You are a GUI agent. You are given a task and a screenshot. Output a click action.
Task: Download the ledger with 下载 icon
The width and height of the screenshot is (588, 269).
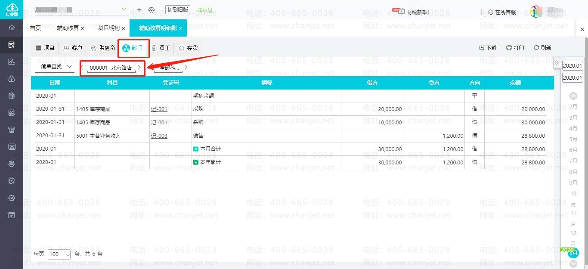(x=488, y=48)
